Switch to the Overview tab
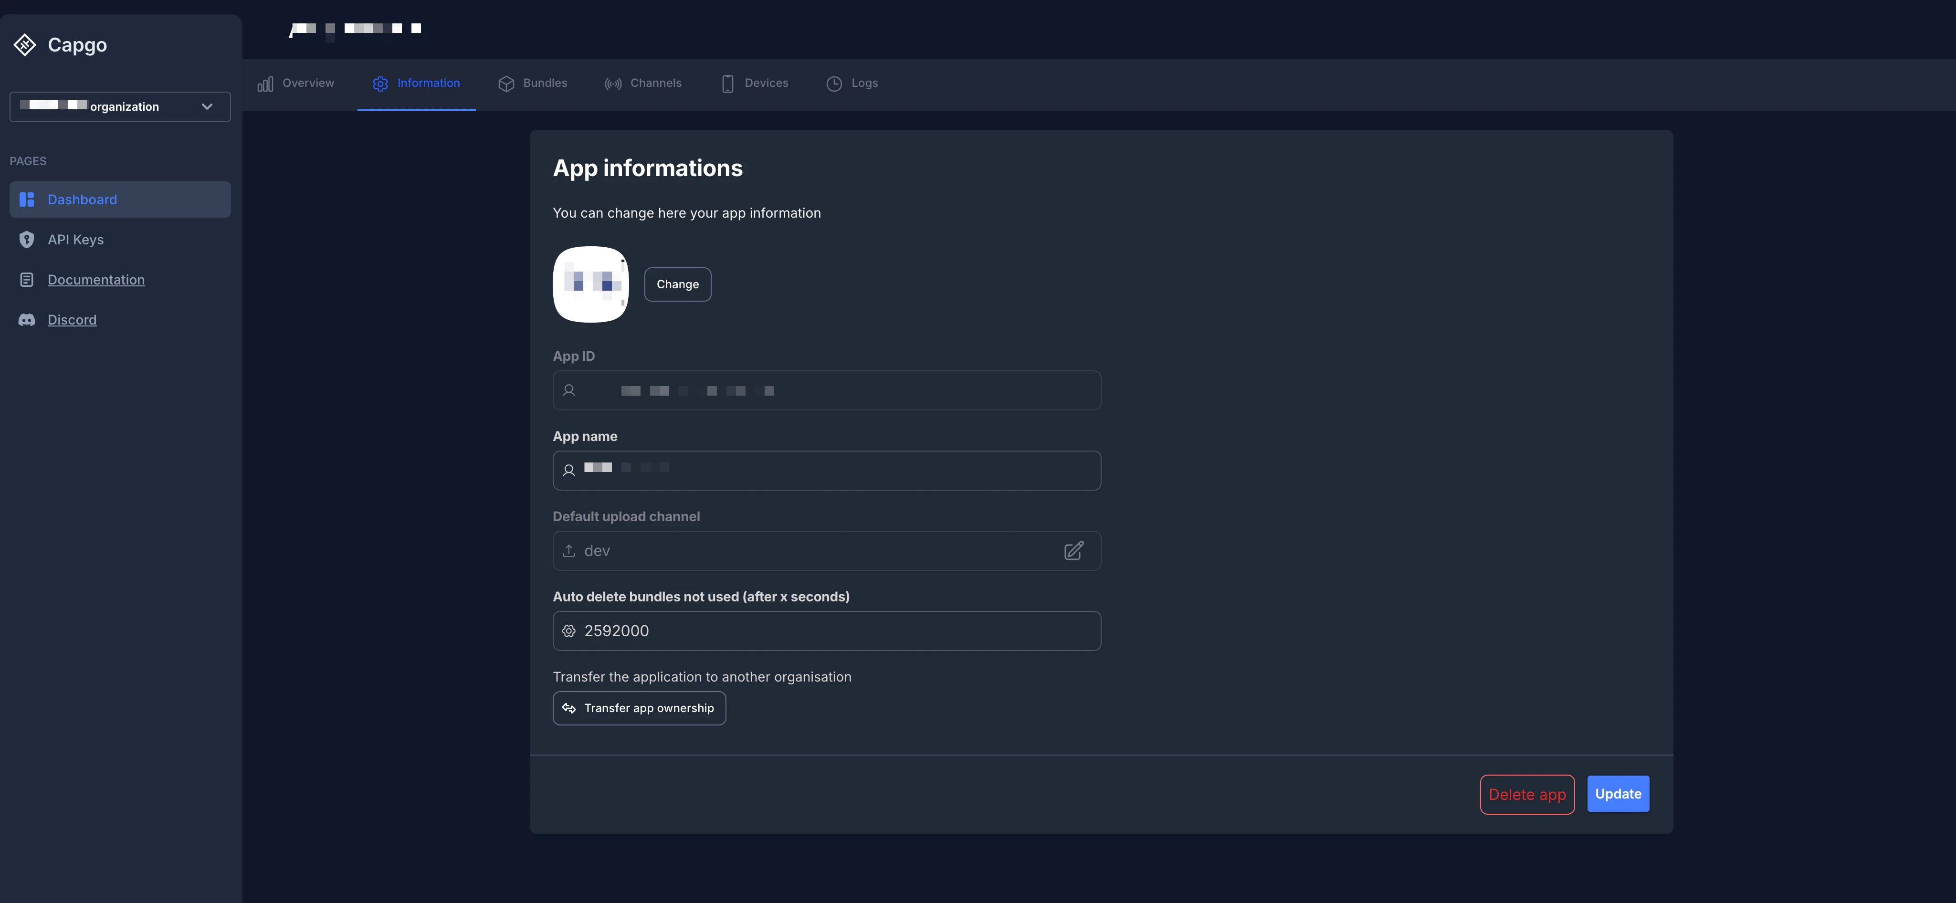Screen dimensions: 1956x903 pyautogui.click(x=296, y=84)
